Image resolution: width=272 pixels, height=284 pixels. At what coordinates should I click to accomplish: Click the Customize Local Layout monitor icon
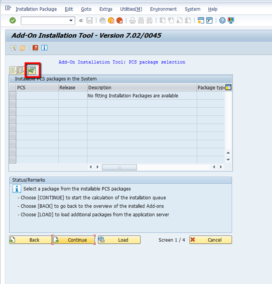[231, 20]
